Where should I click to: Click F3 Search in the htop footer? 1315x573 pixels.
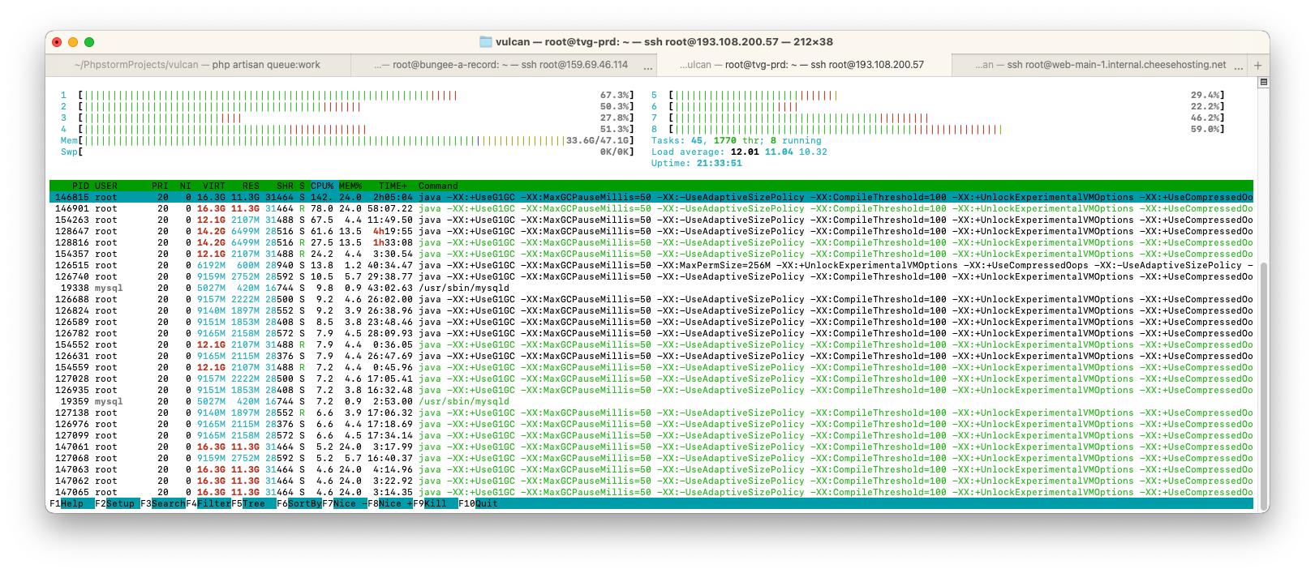coord(163,503)
